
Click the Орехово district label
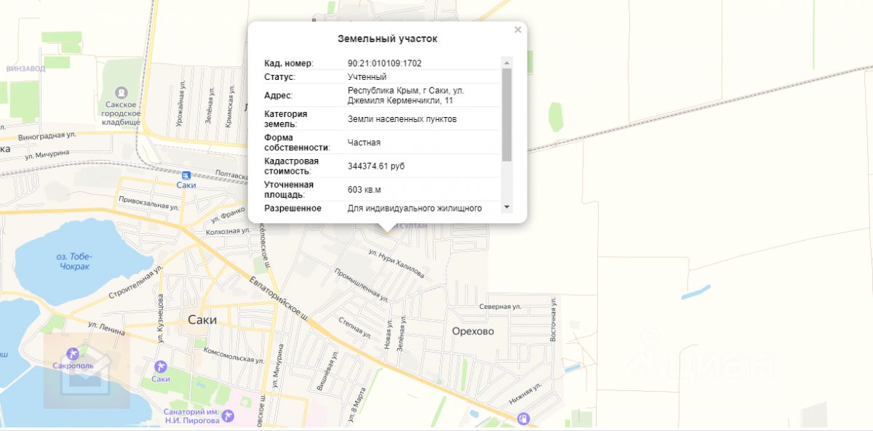pos(473,331)
